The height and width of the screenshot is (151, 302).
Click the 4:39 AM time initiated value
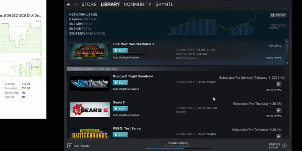202,54
